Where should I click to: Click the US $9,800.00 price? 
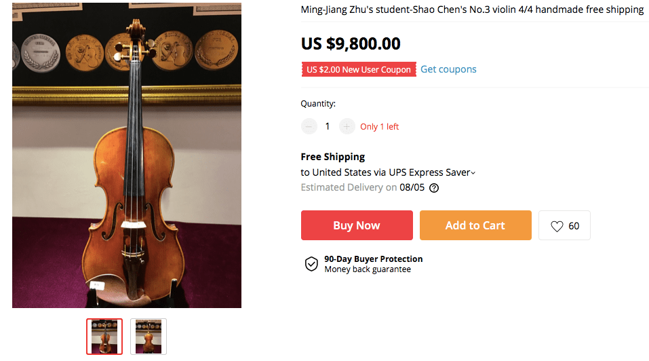(351, 43)
